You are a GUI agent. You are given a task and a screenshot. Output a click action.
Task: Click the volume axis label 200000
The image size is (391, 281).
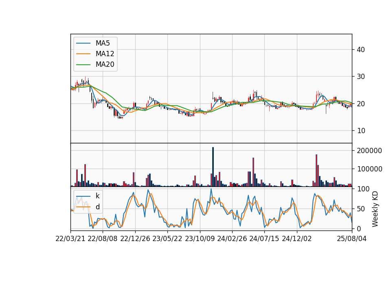[x=369, y=151]
